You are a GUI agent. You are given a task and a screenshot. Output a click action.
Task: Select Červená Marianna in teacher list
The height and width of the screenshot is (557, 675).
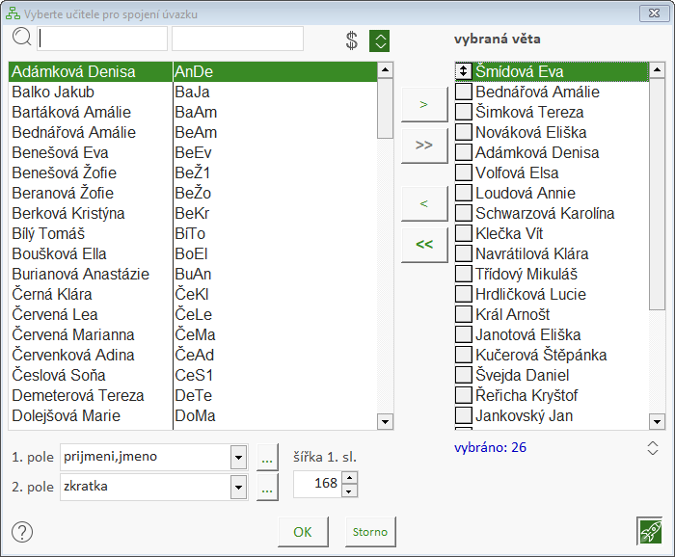(73, 335)
